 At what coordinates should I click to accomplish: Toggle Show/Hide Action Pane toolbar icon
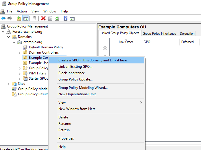[72, 18]
